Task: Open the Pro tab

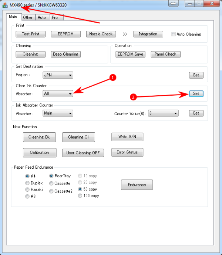Action: [x=55, y=17]
